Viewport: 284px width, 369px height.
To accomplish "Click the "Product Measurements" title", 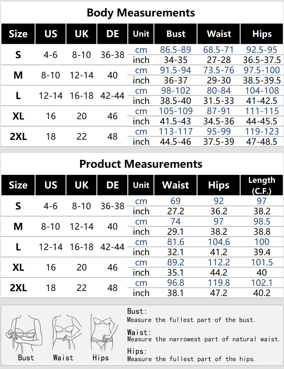I will (141, 164).
